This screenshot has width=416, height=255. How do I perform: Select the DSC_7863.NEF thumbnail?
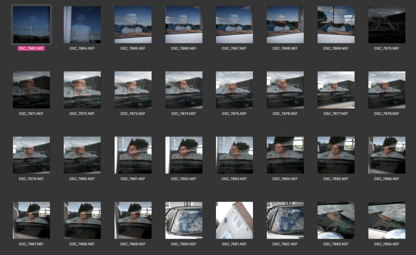31,24
